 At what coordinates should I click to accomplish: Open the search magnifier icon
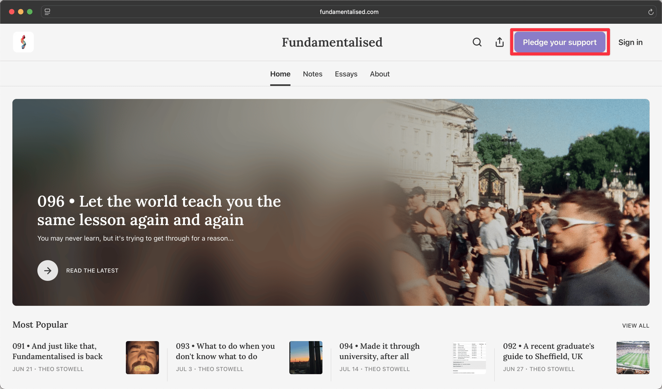click(477, 42)
